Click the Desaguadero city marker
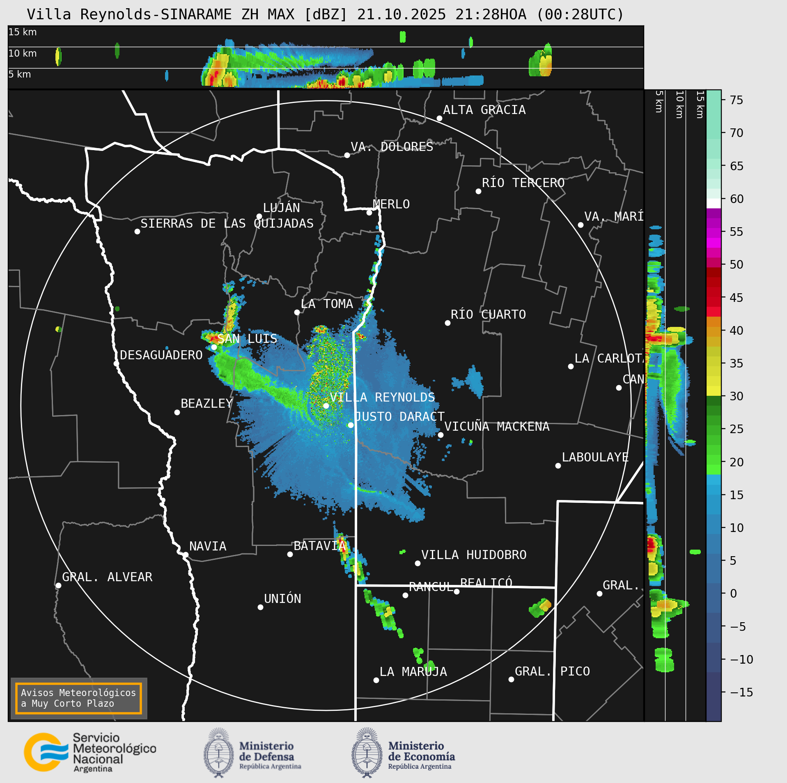 [x=116, y=363]
